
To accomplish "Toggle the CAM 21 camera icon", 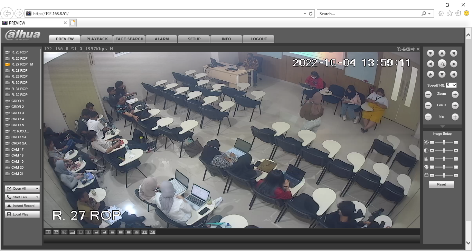I will point(8,174).
